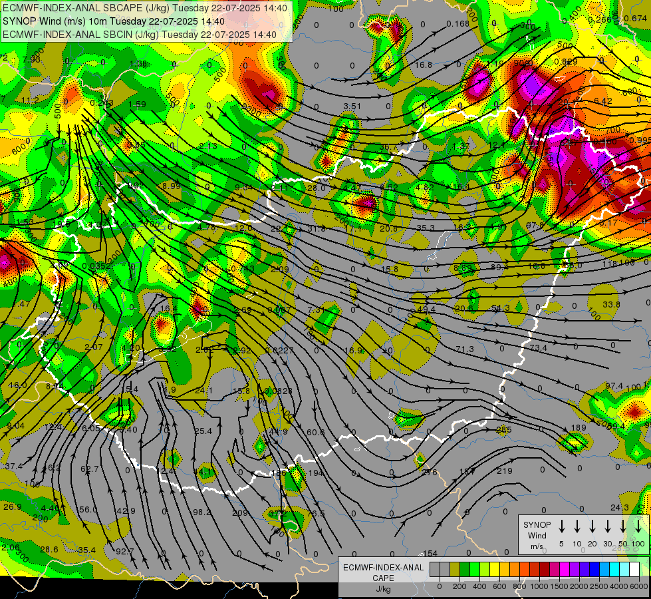Click the wind arrow above the 20 m/s label
651x599 pixels.
(x=592, y=526)
